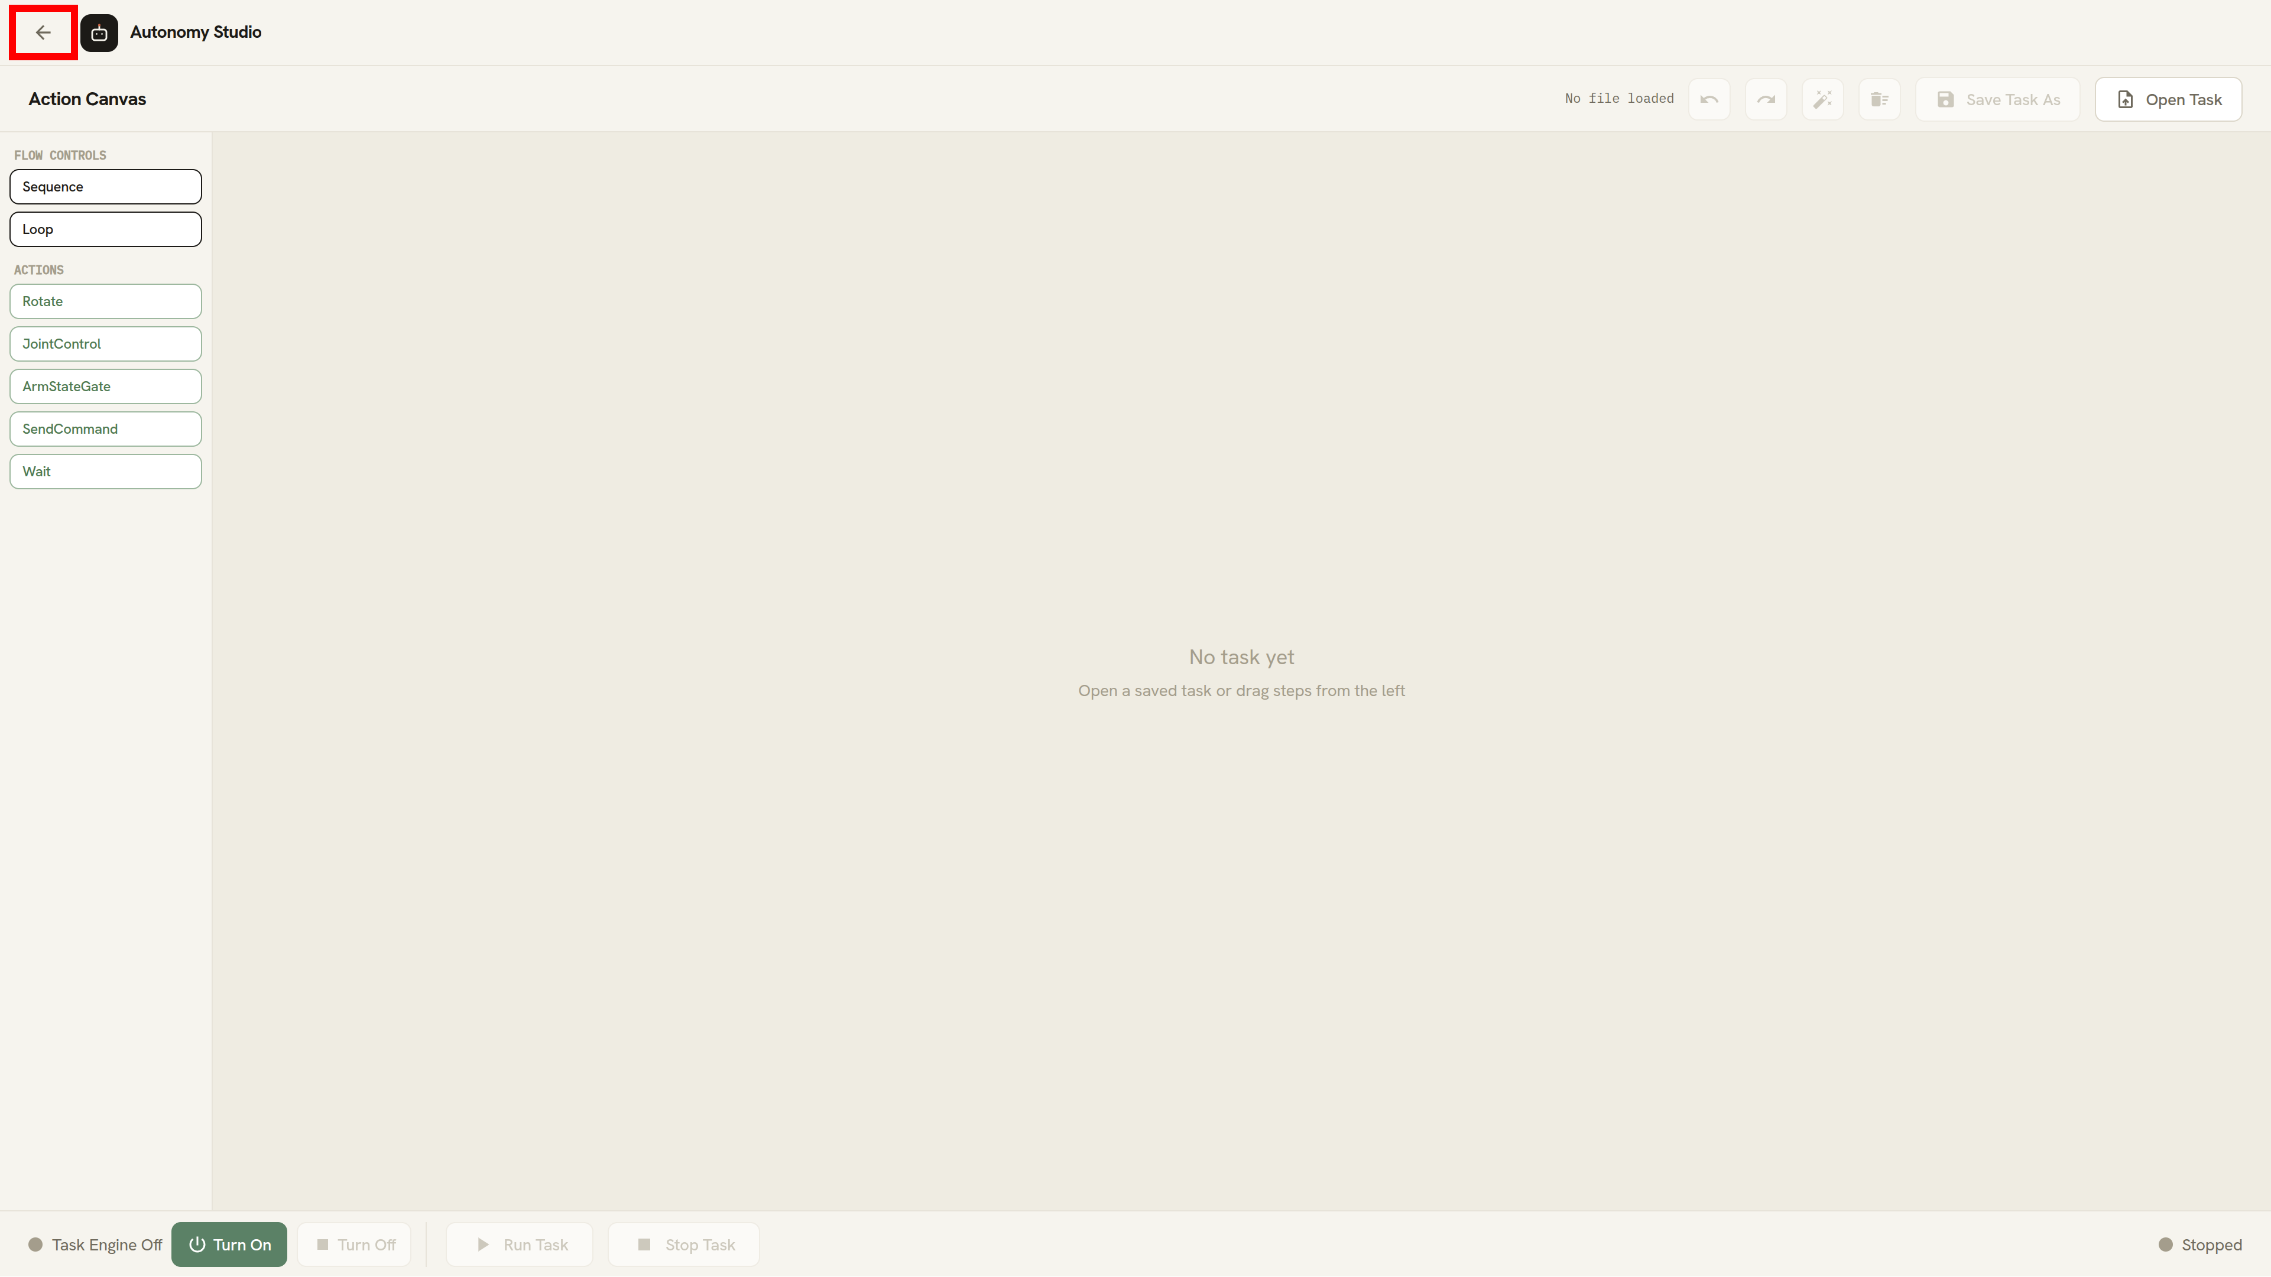Select the Loop flow control block
Image resolution: width=2271 pixels, height=1277 pixels.
[106, 229]
